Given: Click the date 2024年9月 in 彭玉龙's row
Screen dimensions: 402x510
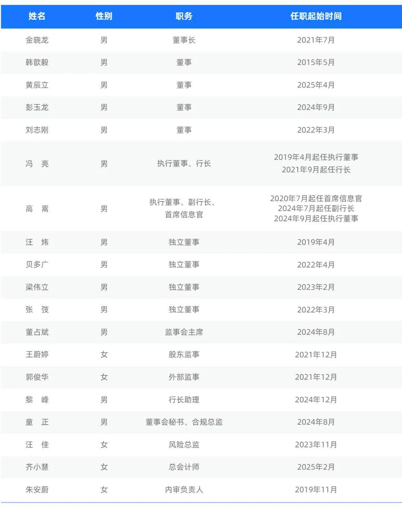Looking at the screenshot, I should pos(316,107).
